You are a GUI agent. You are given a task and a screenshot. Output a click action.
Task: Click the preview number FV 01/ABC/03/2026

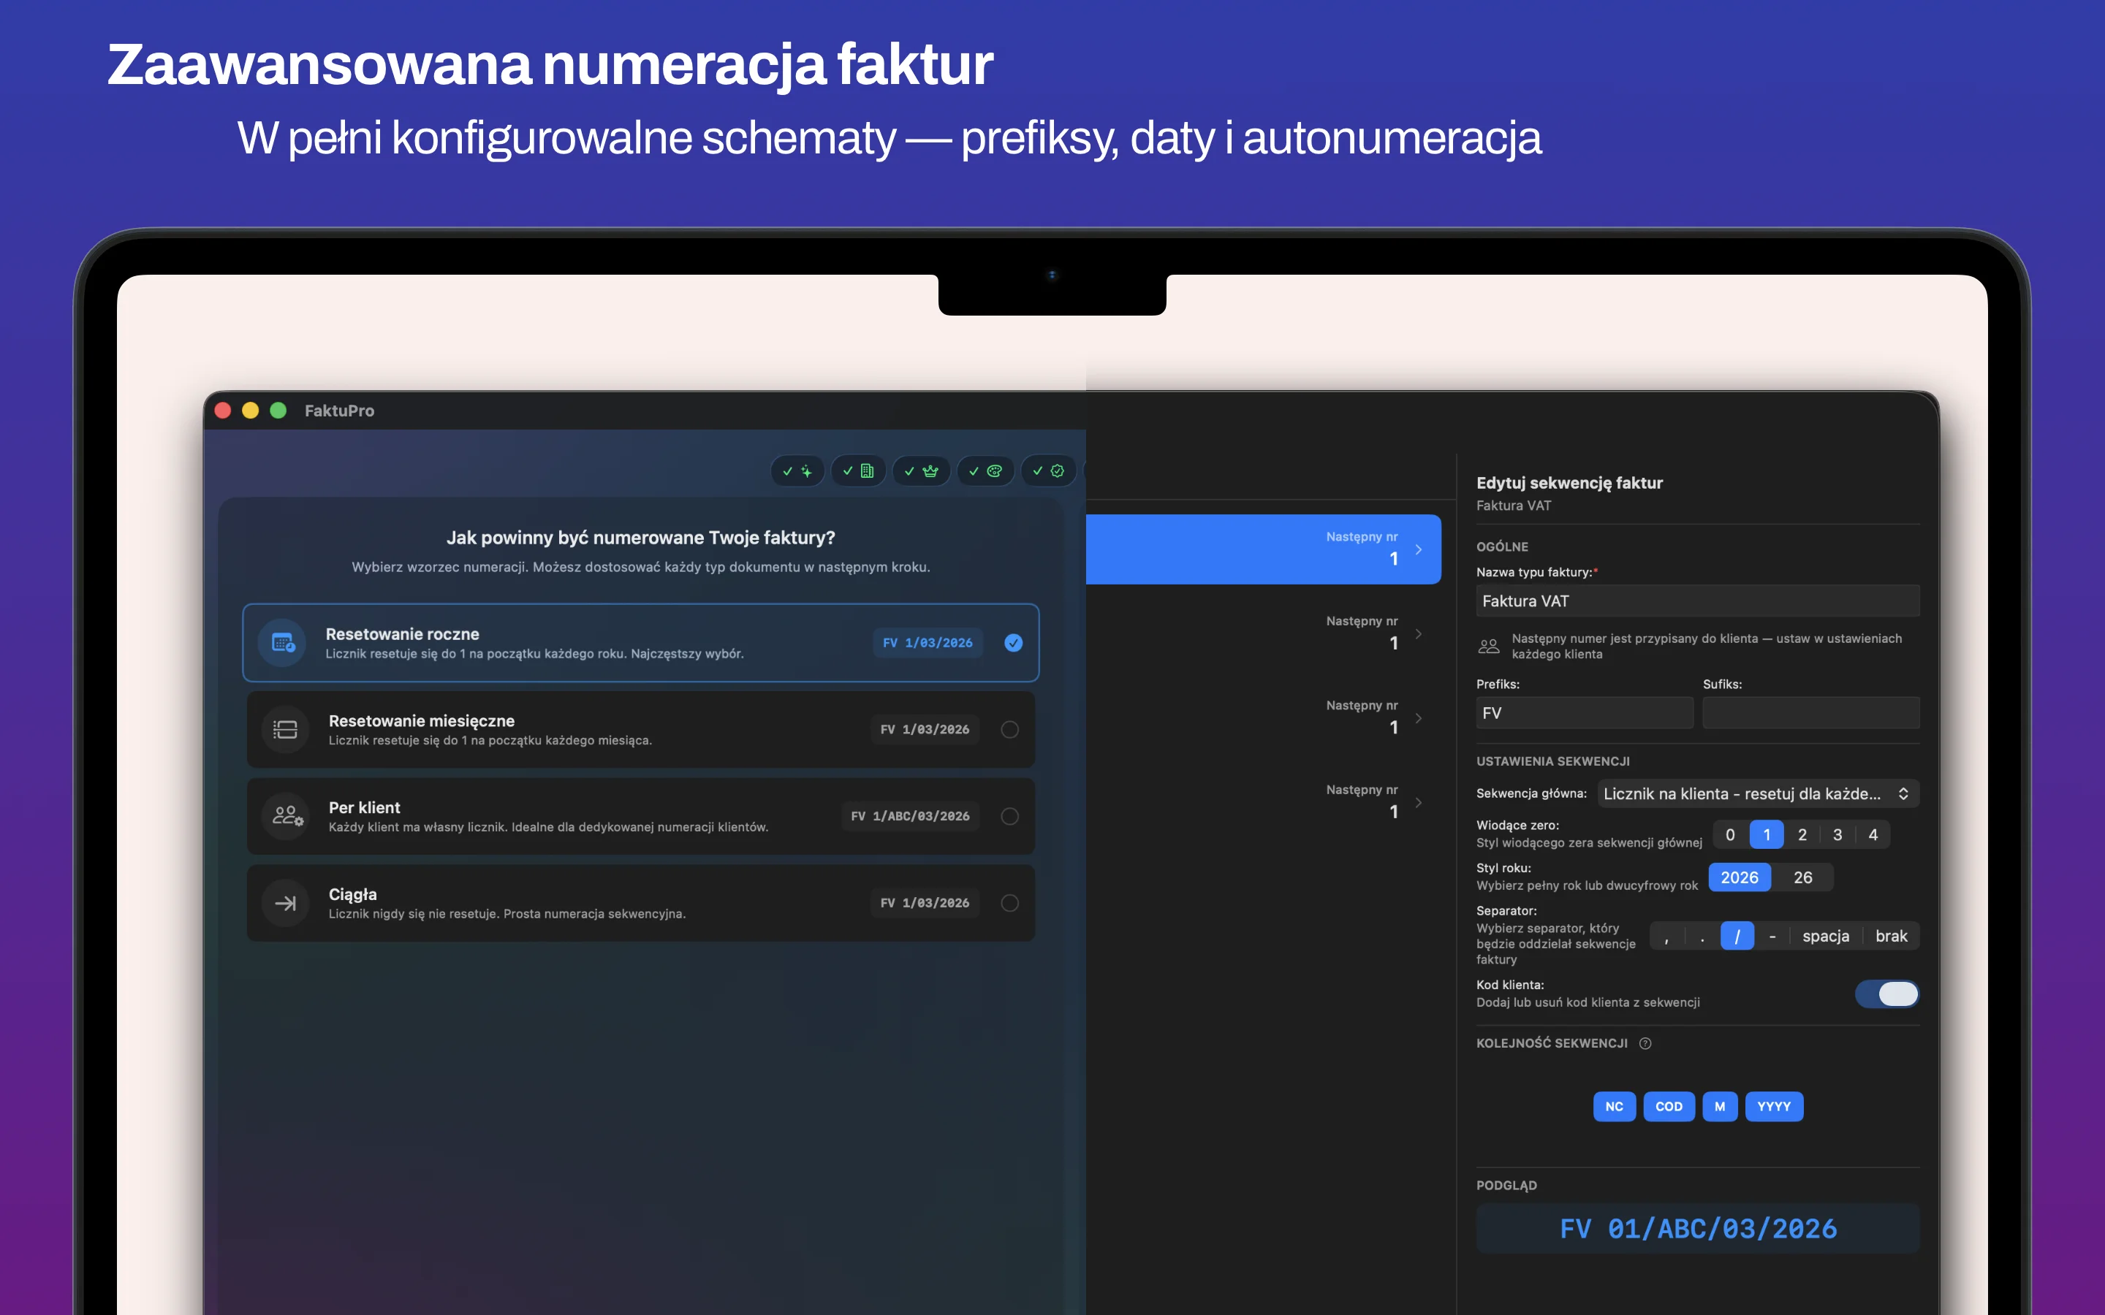[1698, 1229]
